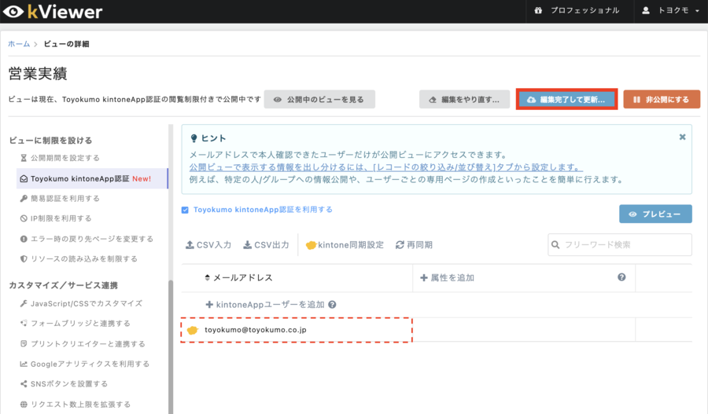Open 簡易認証を利用する menu item

(x=65, y=199)
